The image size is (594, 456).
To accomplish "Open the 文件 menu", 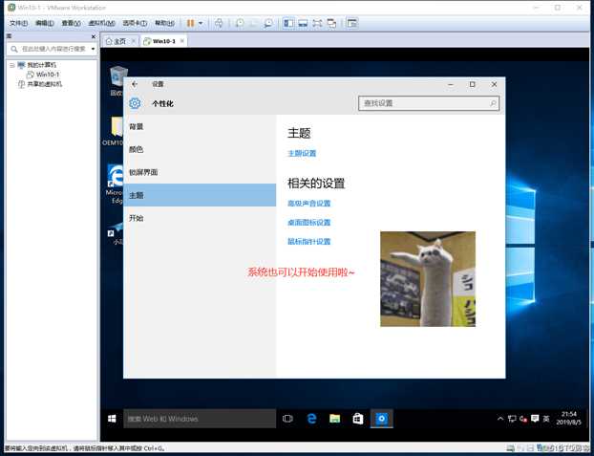I will click(x=18, y=24).
